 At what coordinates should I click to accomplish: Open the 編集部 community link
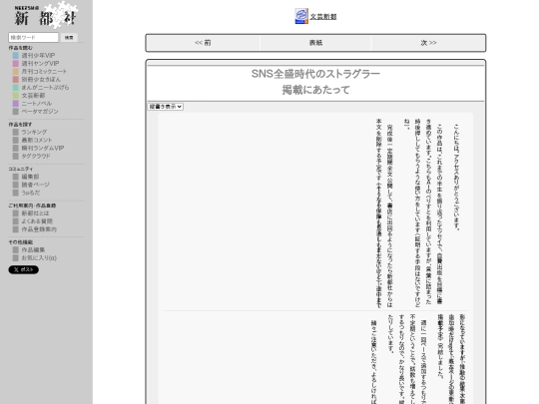[x=30, y=177]
